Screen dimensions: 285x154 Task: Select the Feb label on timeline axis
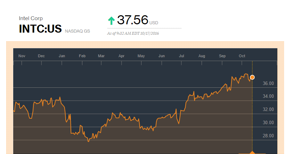tap(82, 56)
